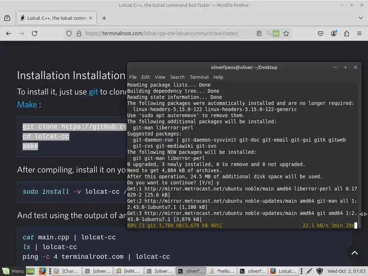The image size is (368, 276).
Task: Switch to [WIN... taskbar window
Action: pos(129,271)
